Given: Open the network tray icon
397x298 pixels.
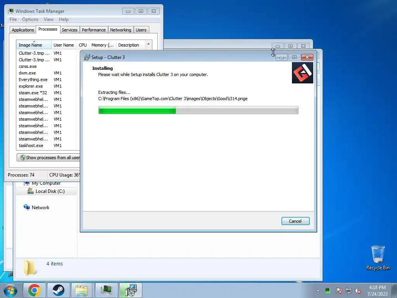Looking at the screenshot, I should (349, 291).
